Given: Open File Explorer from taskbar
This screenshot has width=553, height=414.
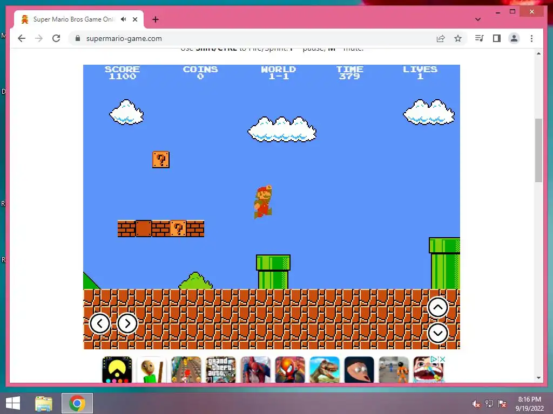Looking at the screenshot, I should pyautogui.click(x=43, y=403).
